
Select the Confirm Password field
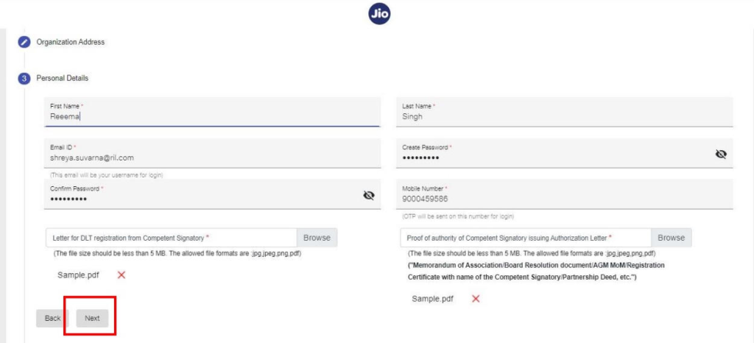pyautogui.click(x=212, y=194)
